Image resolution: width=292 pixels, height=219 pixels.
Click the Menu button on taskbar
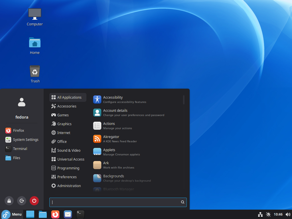point(11,214)
